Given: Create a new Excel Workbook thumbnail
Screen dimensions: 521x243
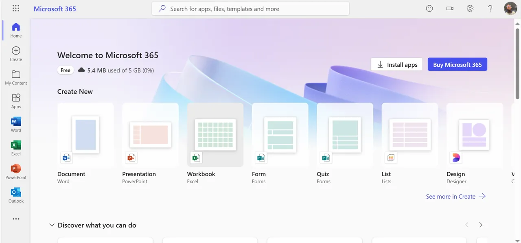Looking at the screenshot, I should click(215, 135).
